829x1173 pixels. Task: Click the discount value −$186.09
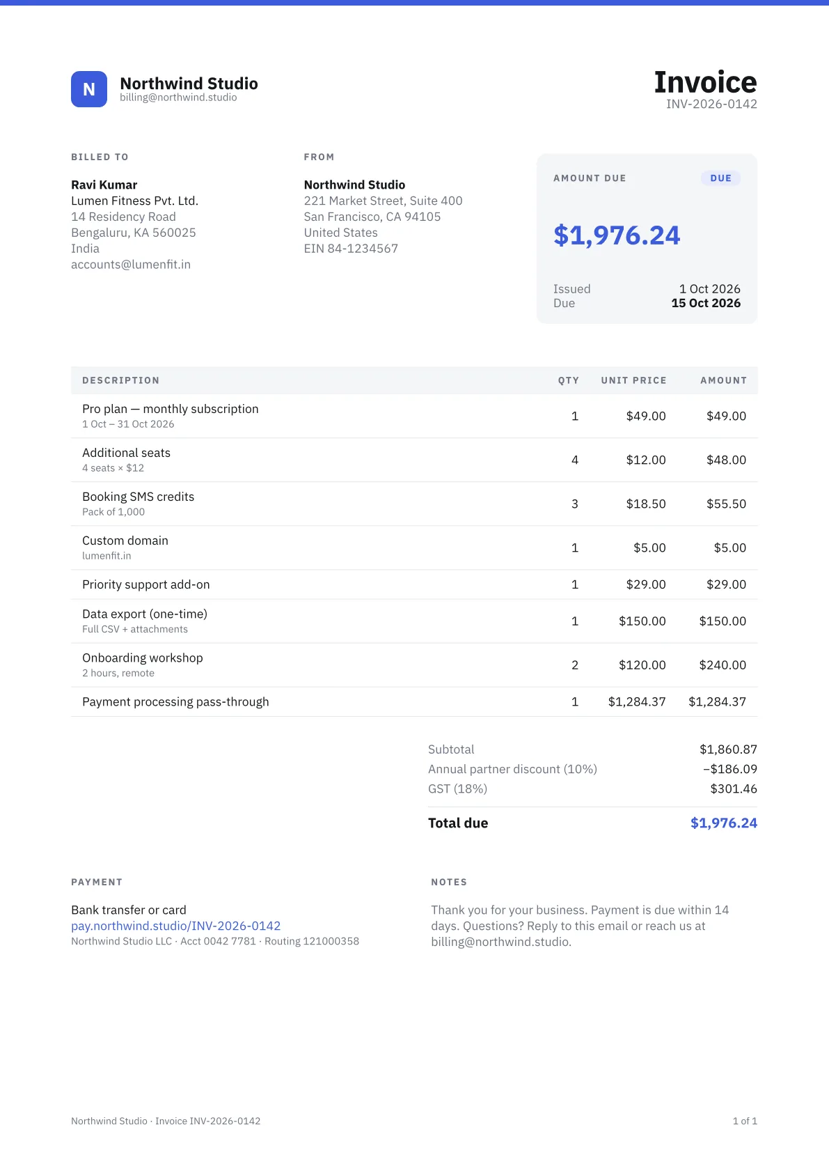pos(730,769)
